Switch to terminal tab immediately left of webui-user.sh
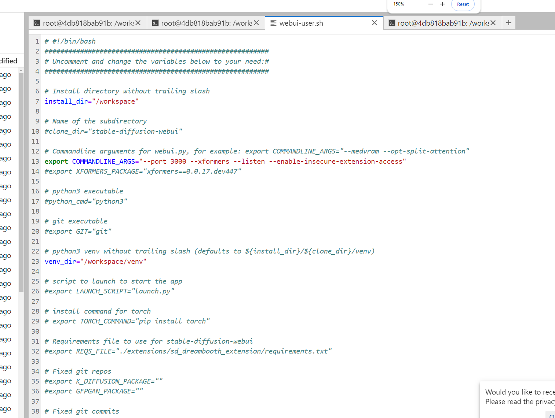The height and width of the screenshot is (418, 555). (206, 23)
